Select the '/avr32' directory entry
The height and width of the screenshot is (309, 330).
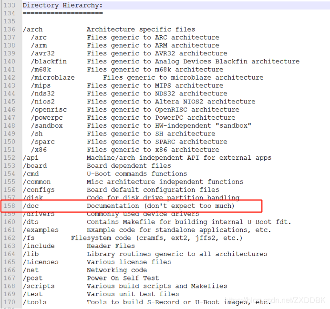[43, 53]
